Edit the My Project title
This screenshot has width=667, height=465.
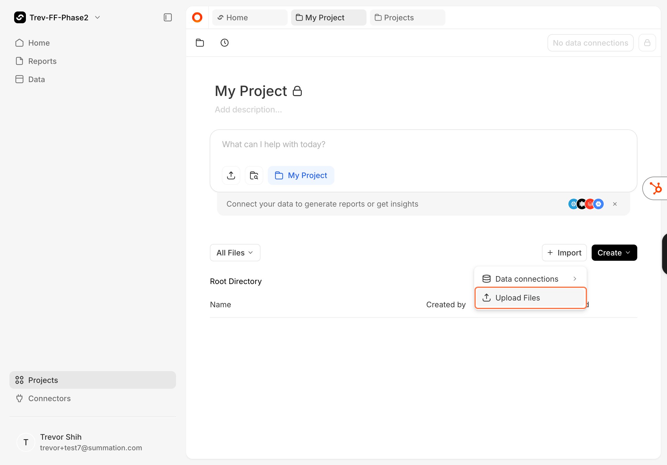(251, 91)
